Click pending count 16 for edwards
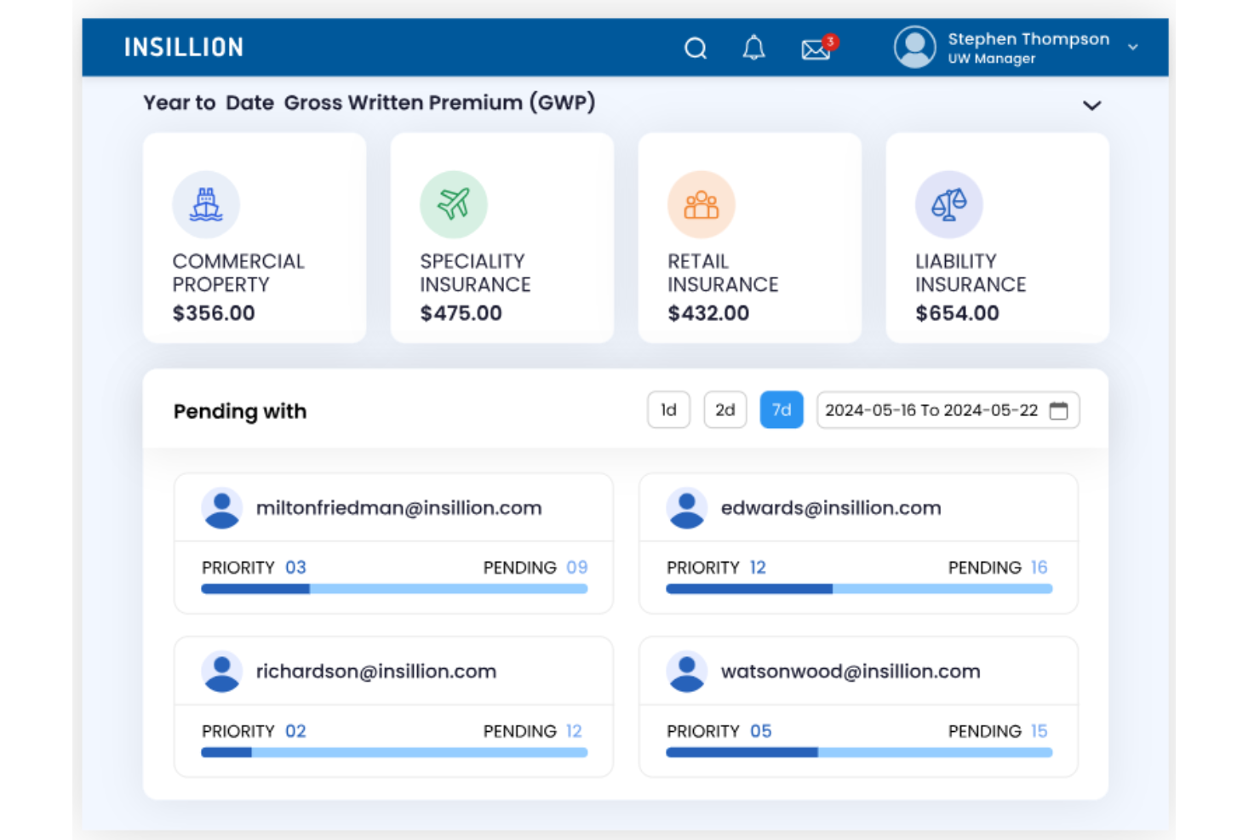This screenshot has width=1260, height=840. pyautogui.click(x=1039, y=568)
